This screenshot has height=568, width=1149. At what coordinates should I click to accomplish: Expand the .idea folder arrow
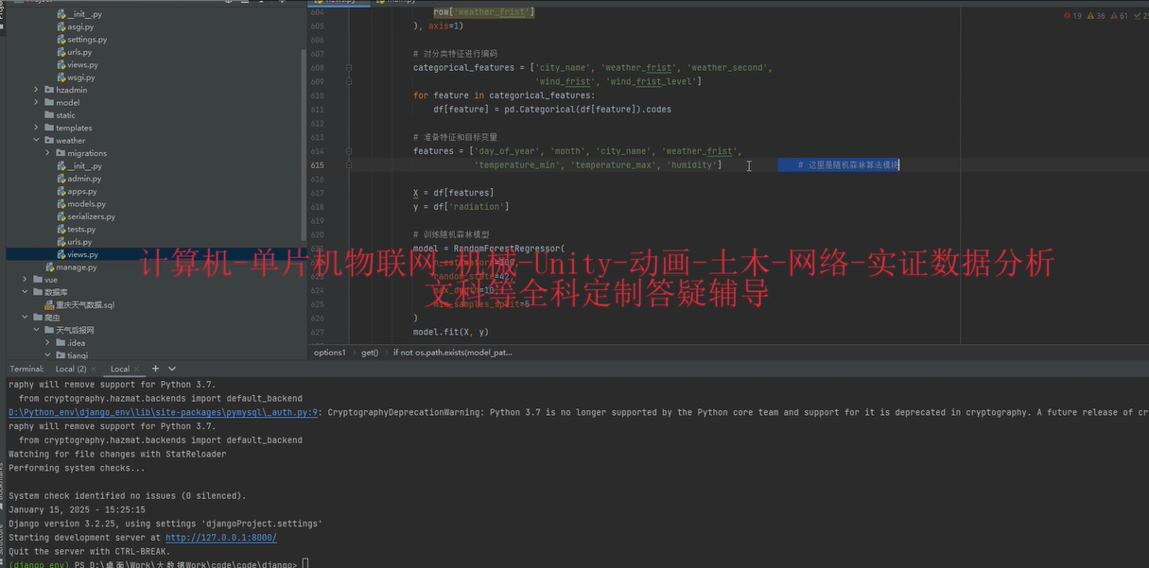[x=48, y=343]
